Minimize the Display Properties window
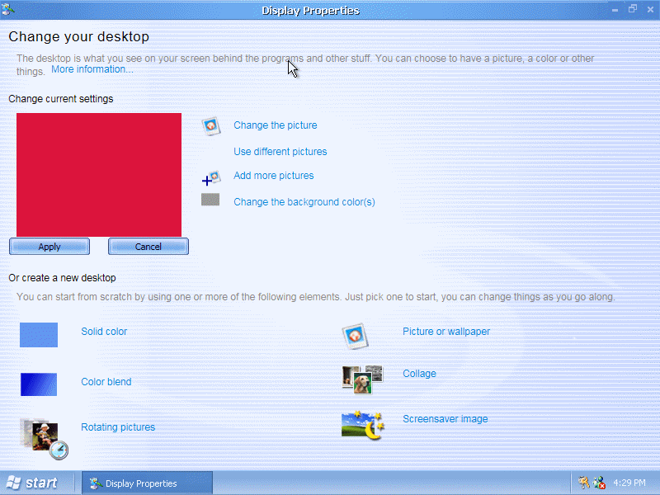660x495 pixels. pyautogui.click(x=615, y=9)
